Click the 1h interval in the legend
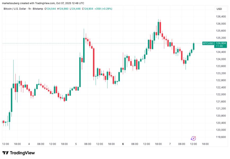The image size is (230, 159). (35, 9)
